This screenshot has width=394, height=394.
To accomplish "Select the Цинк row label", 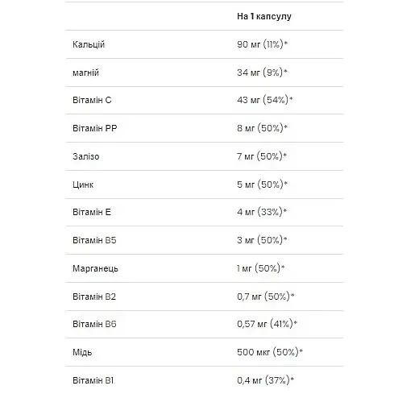I will [83, 185].
